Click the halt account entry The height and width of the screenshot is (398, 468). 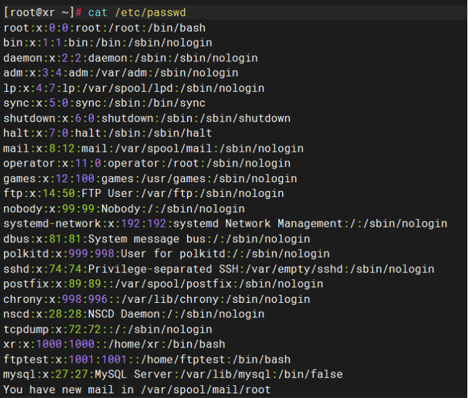pos(107,134)
